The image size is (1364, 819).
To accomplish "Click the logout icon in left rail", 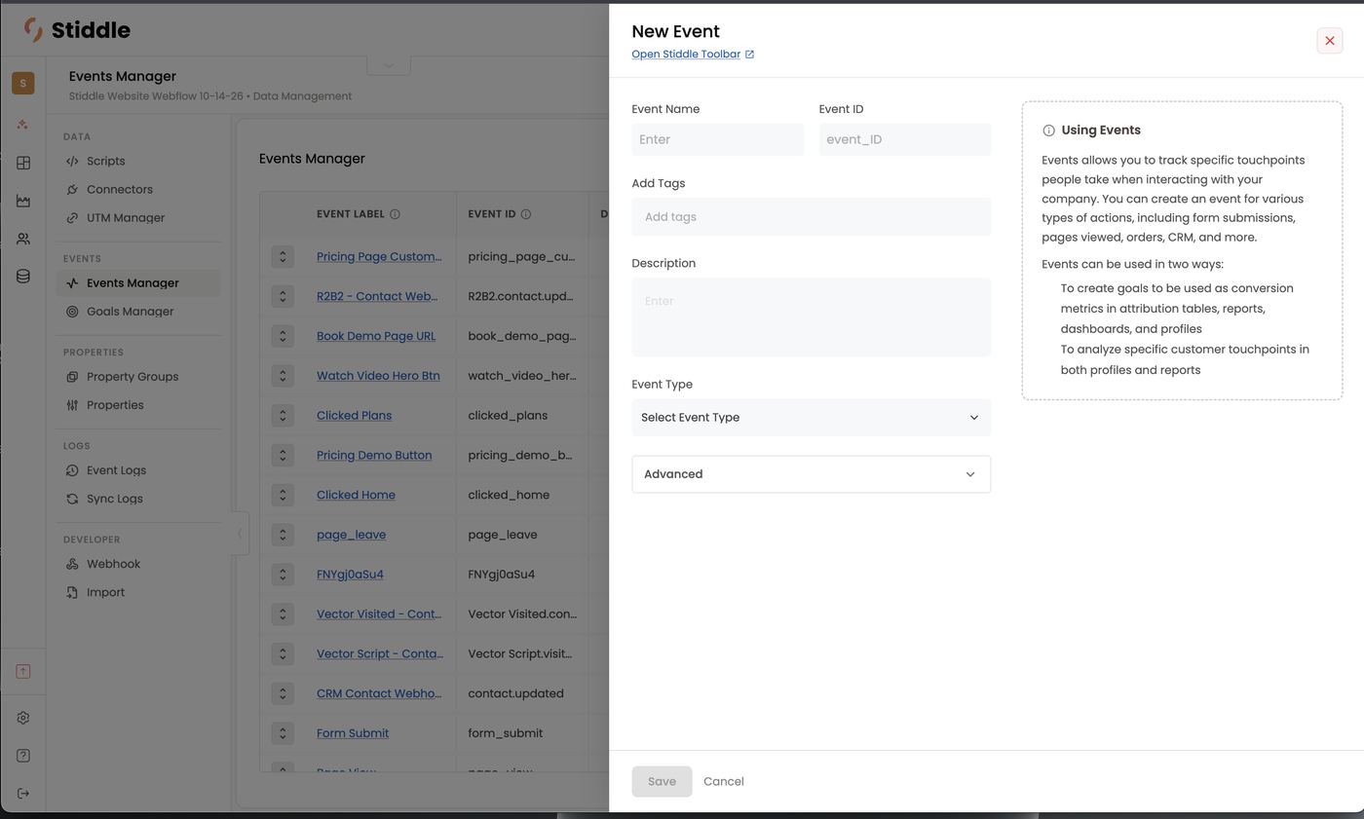I will [x=23, y=794].
